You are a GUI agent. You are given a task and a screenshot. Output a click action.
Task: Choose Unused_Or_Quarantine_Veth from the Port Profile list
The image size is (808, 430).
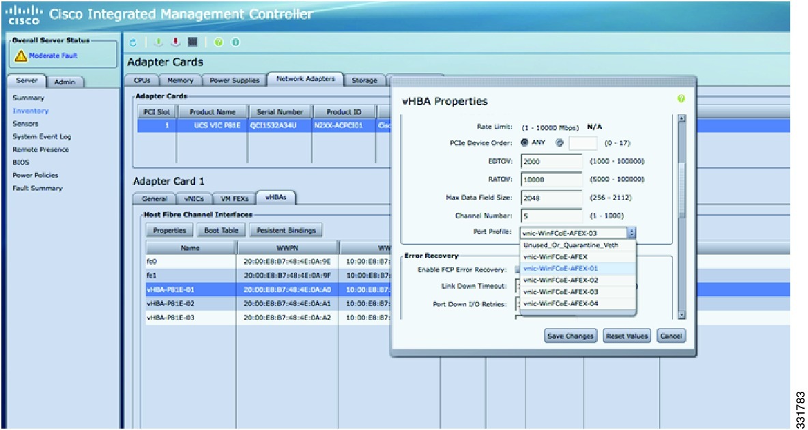coord(577,246)
